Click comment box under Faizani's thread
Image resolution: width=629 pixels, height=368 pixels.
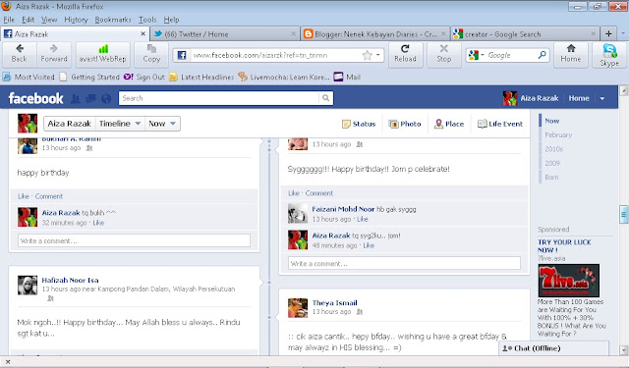[x=404, y=263]
